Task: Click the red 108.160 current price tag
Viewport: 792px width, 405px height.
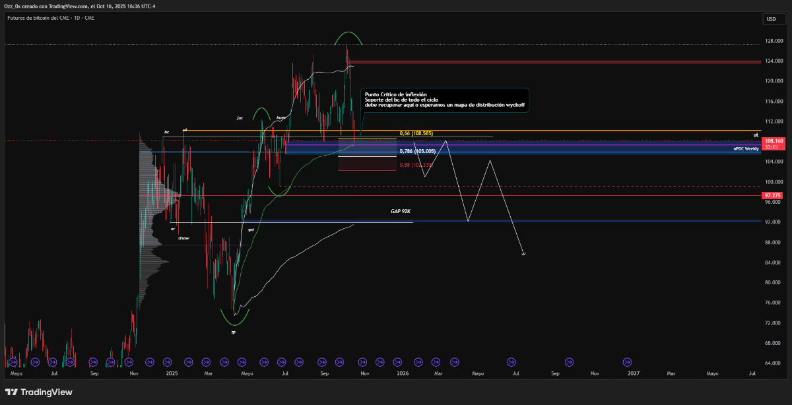Action: [x=773, y=141]
